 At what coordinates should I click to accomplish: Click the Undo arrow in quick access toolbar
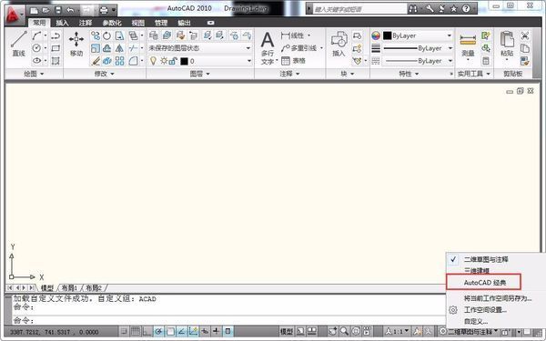point(70,10)
